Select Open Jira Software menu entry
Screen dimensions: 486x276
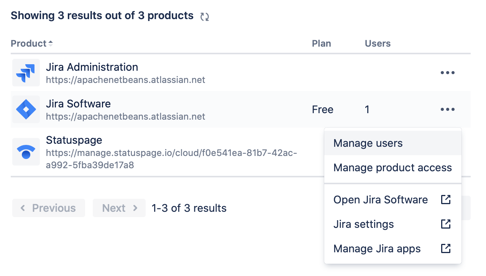(x=380, y=200)
